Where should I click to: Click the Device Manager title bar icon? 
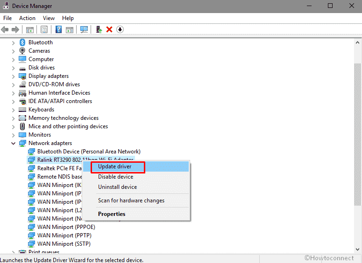(x=6, y=6)
